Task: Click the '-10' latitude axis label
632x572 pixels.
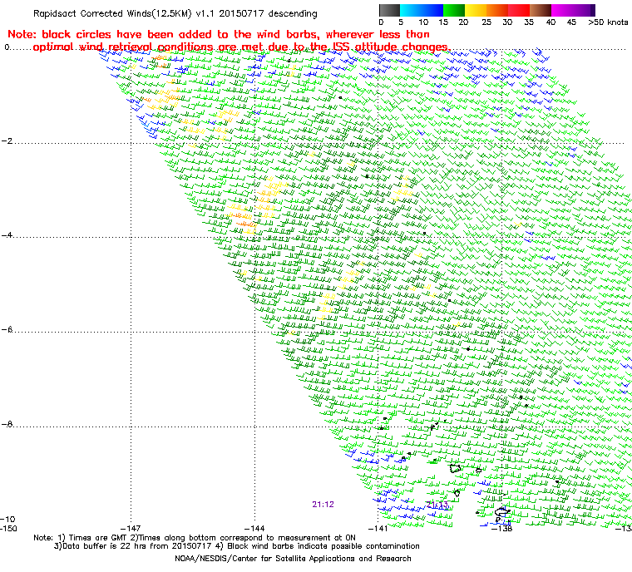Action: click(x=7, y=519)
